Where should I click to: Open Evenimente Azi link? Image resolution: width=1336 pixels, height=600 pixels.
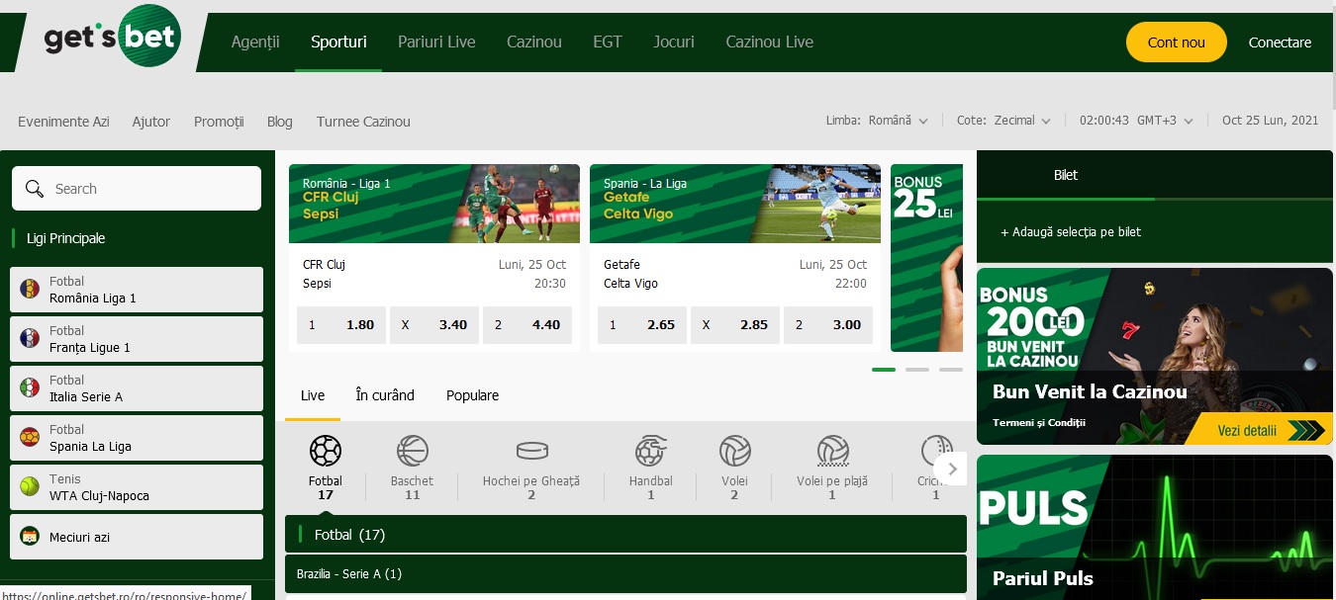[63, 122]
